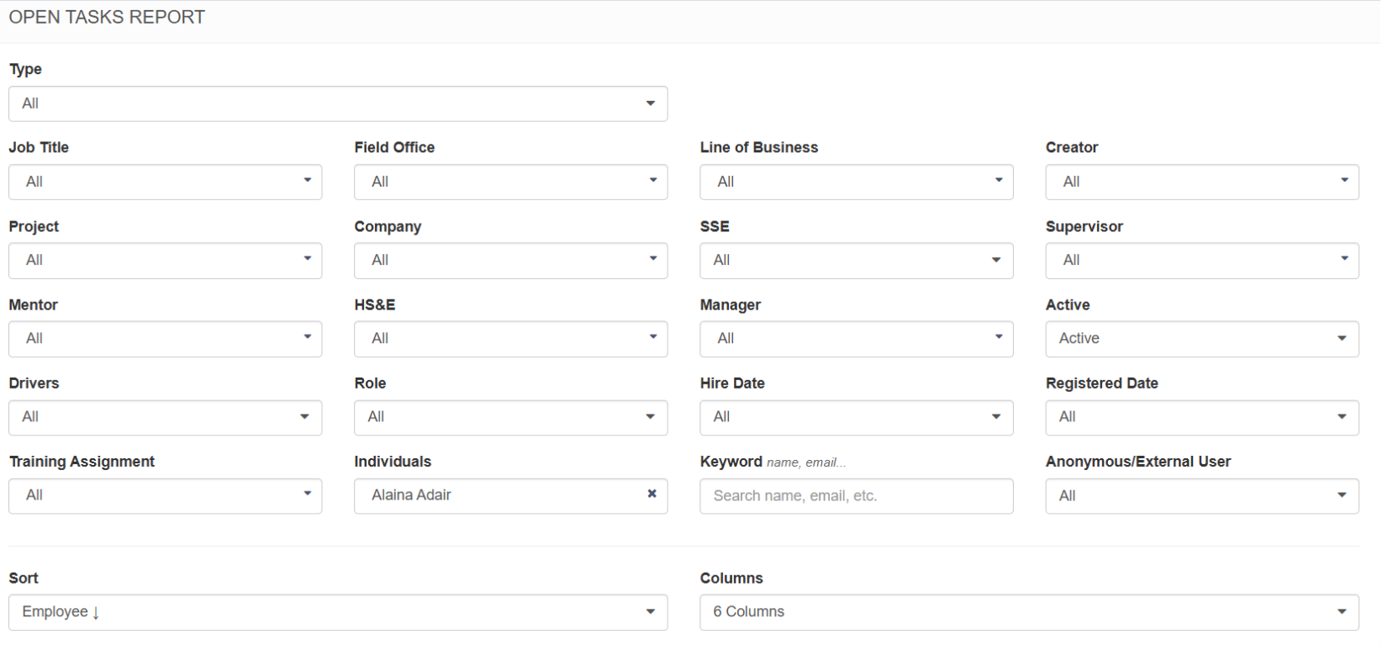1393x650 pixels.
Task: Select the Line of Business dropdown
Action: click(x=856, y=182)
